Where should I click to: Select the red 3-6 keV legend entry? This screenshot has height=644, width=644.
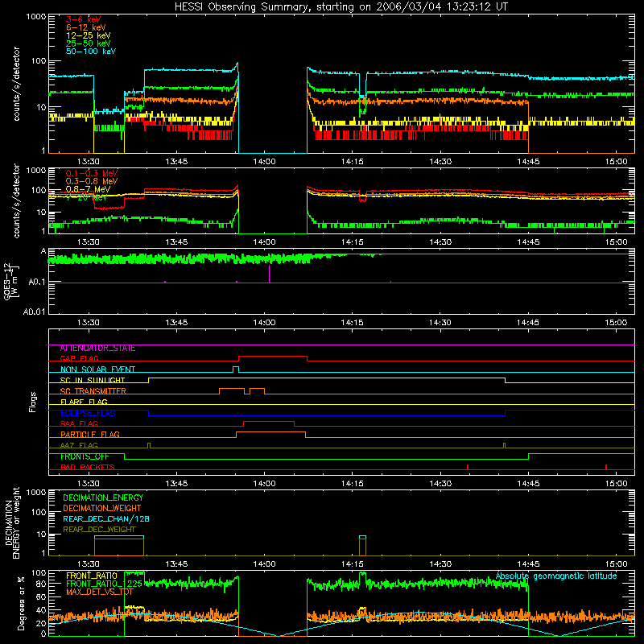[x=83, y=19]
